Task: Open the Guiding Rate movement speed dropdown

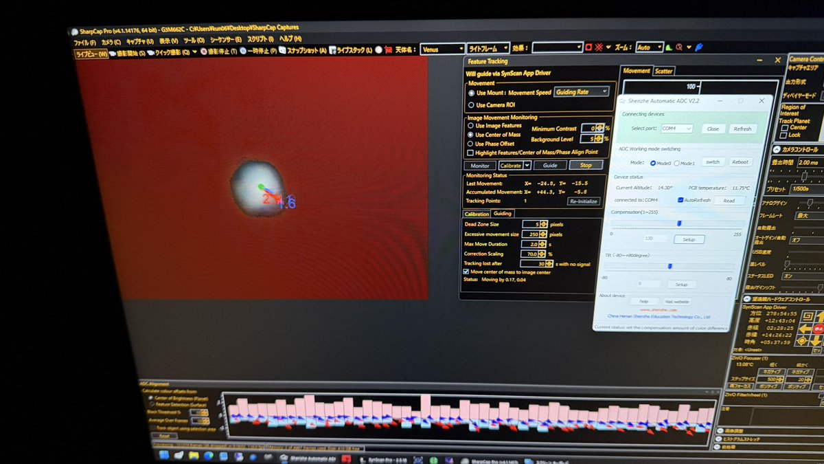Action: (x=581, y=91)
